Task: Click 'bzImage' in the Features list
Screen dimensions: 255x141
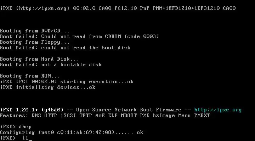Action: coord(164,115)
